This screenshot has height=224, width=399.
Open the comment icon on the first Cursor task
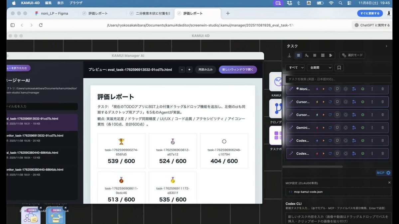[337, 102]
